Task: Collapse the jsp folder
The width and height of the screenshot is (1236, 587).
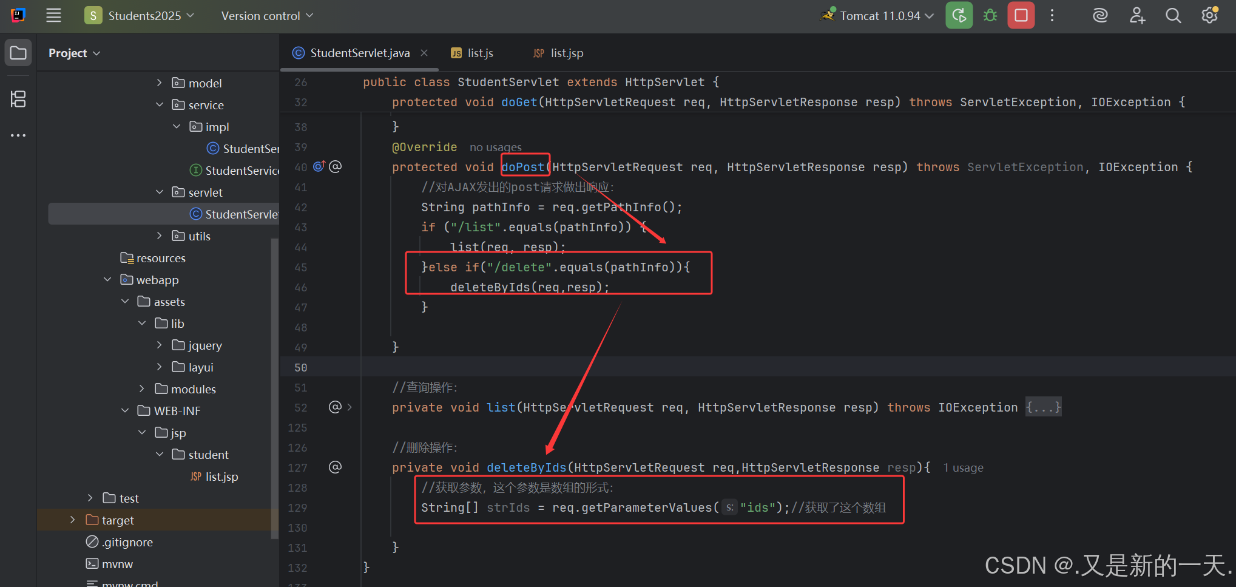Action: (142, 432)
